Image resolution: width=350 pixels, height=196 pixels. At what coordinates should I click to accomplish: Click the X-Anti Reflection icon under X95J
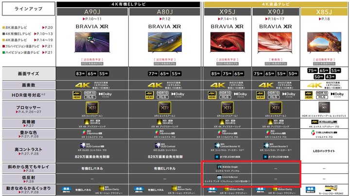pos(227,177)
